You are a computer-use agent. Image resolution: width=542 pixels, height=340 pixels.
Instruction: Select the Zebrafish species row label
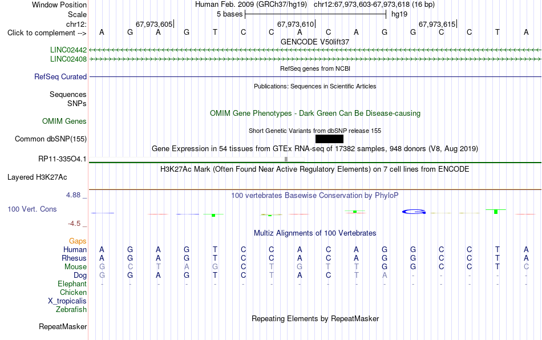tap(71, 310)
